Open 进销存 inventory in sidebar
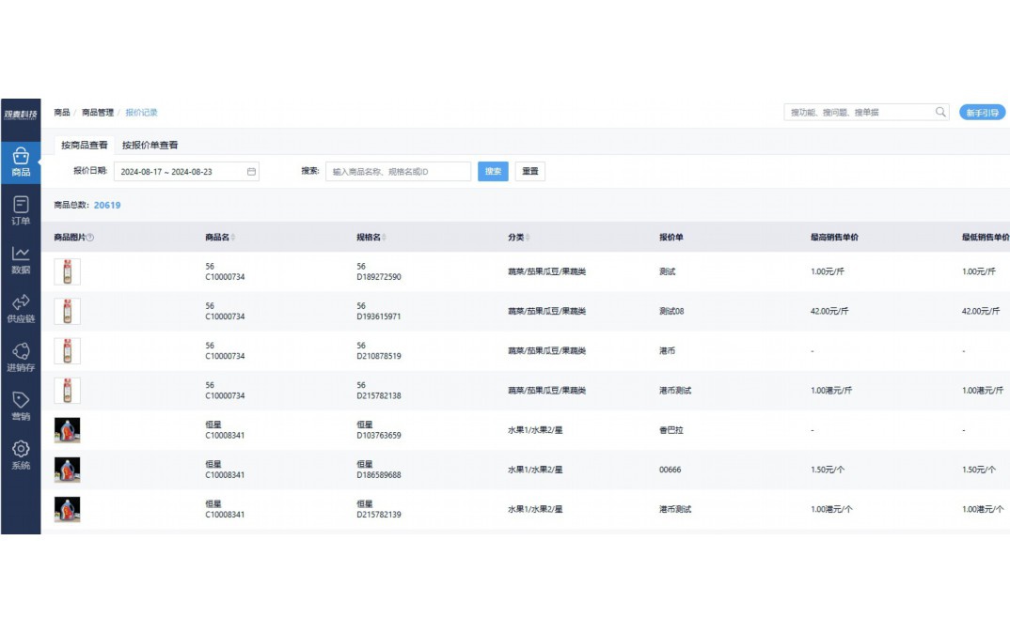Screen dimensions: 1010x633 click(x=21, y=357)
